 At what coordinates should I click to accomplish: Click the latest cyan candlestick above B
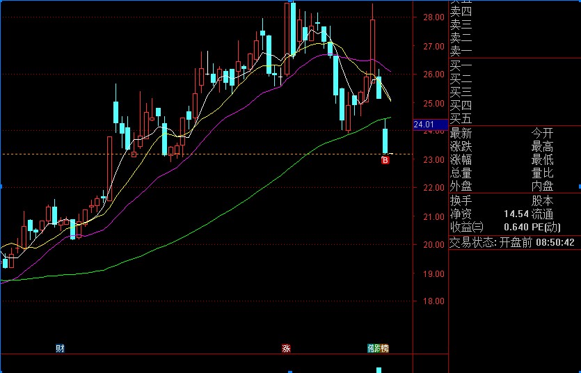click(x=385, y=141)
